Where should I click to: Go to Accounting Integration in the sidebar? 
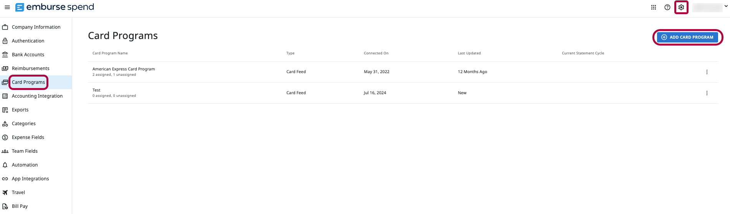pos(37,96)
